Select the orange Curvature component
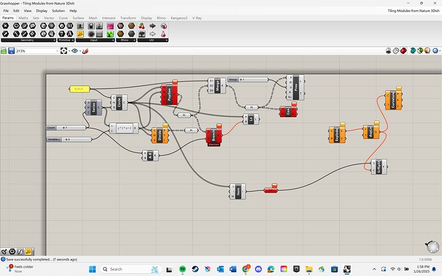Image resolution: width=442 pixels, height=276 pixels. 393,100
